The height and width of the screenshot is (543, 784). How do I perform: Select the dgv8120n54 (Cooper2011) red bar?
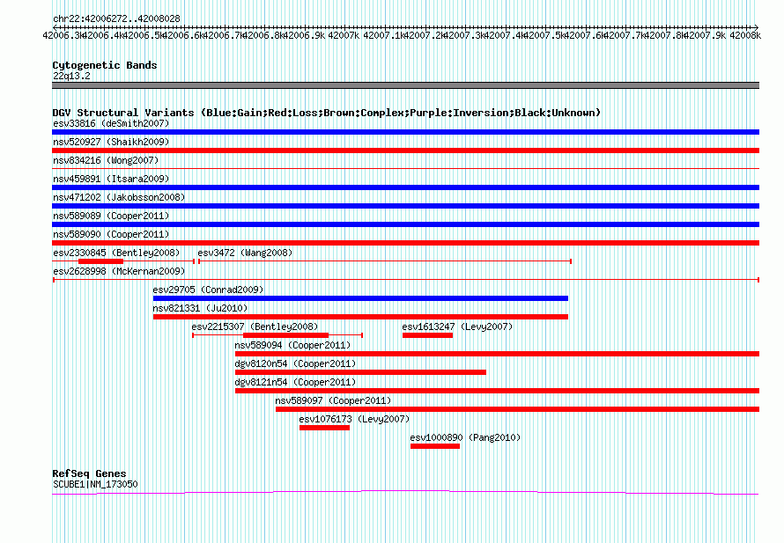point(360,372)
